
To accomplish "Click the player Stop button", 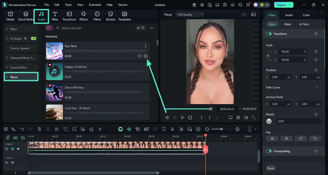I will 190,117.
